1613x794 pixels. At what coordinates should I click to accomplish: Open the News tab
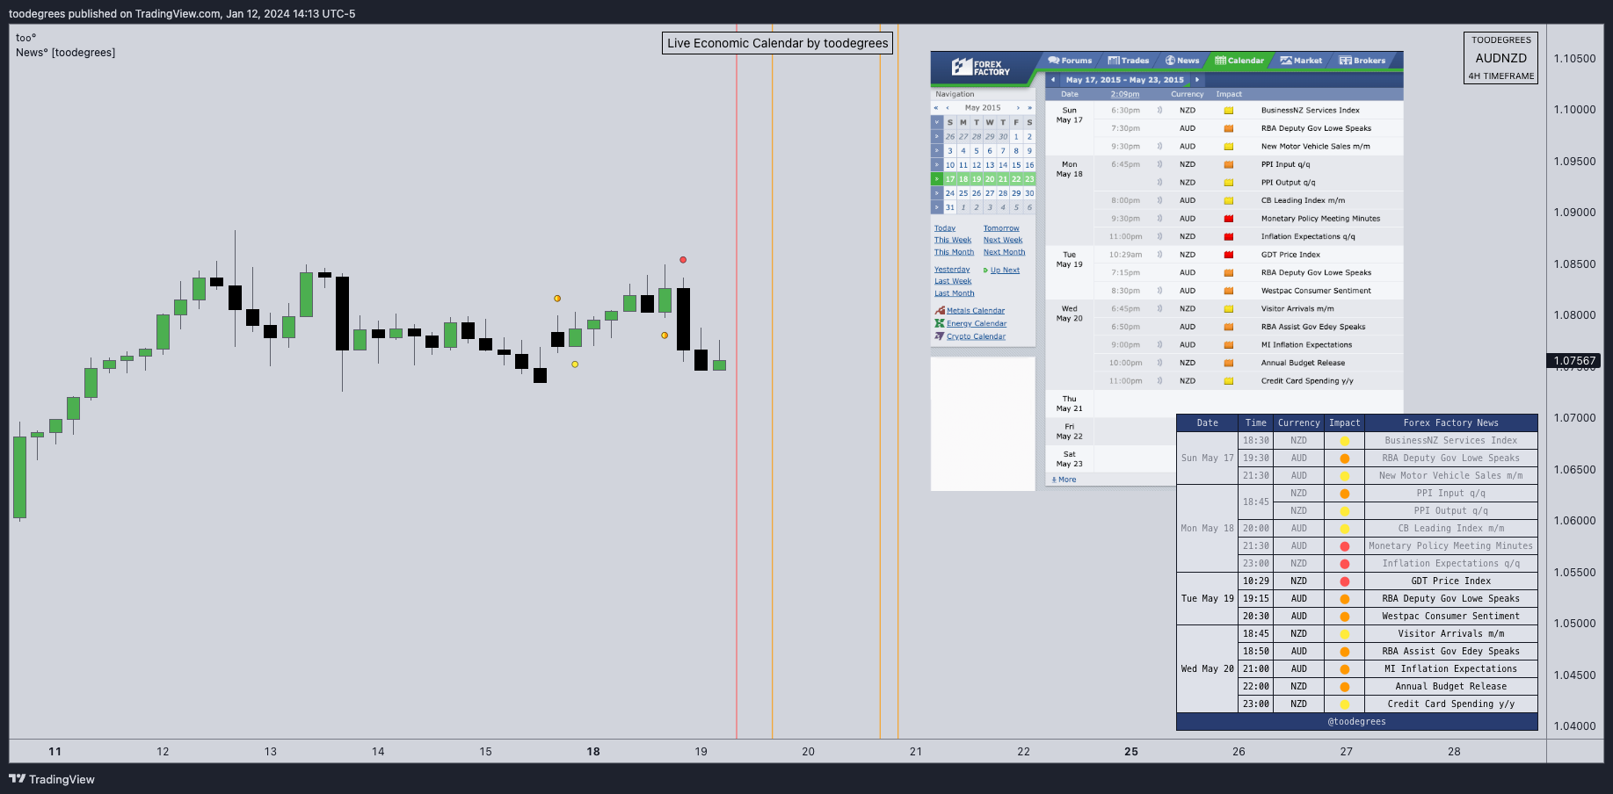pos(1182,61)
